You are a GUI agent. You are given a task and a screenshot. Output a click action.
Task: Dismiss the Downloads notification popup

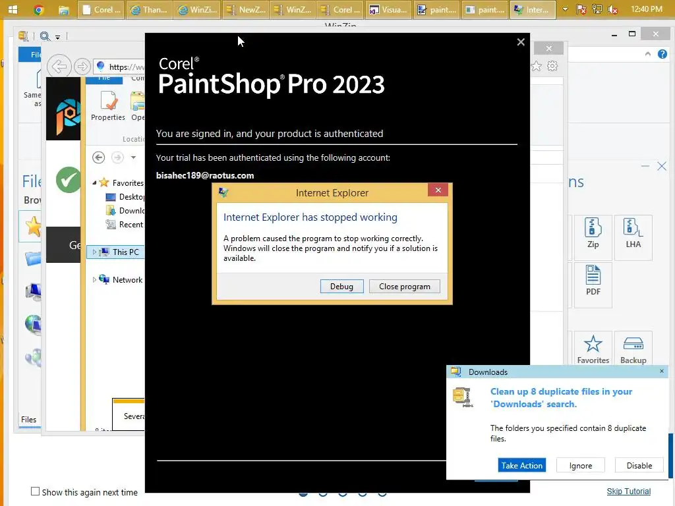[x=662, y=372]
